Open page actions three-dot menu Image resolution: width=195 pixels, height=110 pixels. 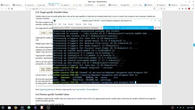[x=158, y=9]
